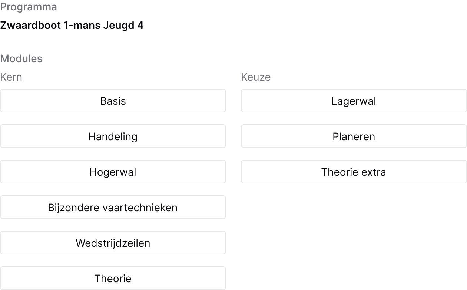Pick Hogerwal from the Kern list
Viewport: 467px width, 290px height.
pos(113,172)
